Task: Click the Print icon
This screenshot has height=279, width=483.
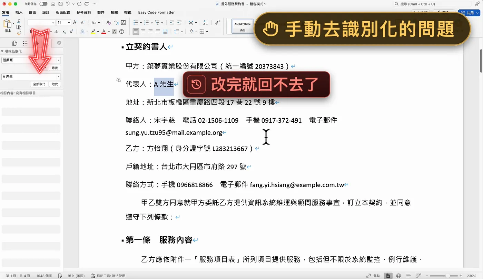Action: point(87,4)
